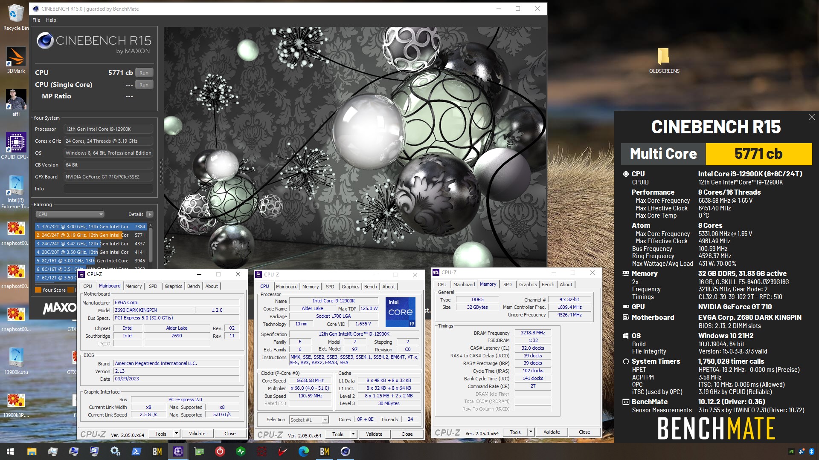Open the gears settings taskbar icon
819x460 pixels.
[115, 451]
